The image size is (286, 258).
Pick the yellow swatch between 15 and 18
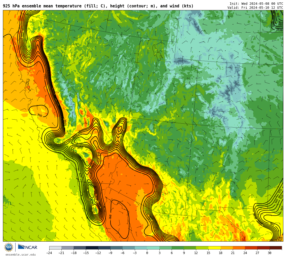214,248
